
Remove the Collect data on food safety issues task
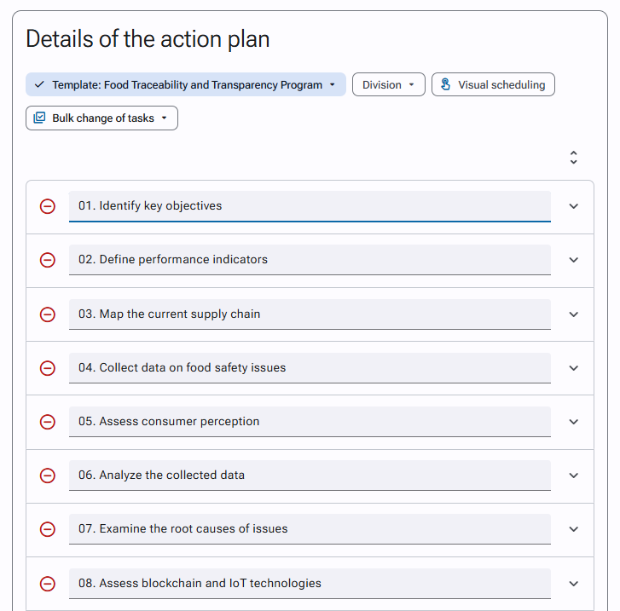48,368
